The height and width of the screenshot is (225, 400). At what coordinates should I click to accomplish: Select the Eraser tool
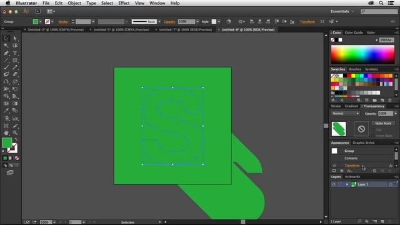coord(15,74)
